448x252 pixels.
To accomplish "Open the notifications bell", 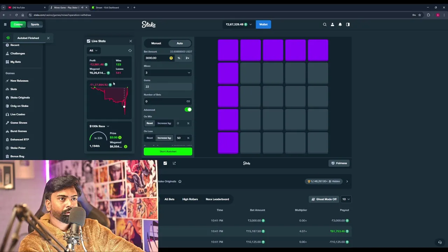I will click(x=340, y=24).
